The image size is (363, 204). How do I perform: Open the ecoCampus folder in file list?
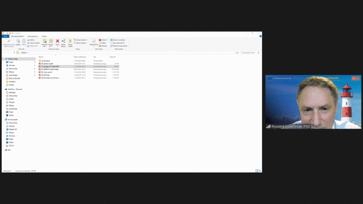[45, 61]
